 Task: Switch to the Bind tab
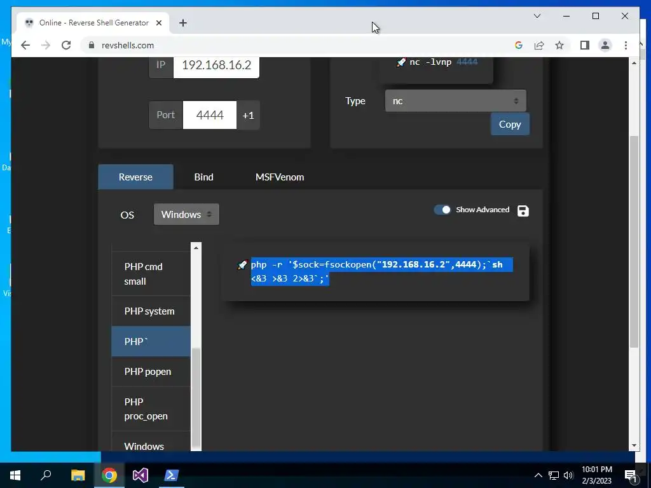coord(204,177)
